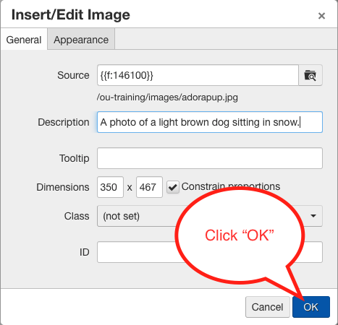Switch to the General tab
The height and width of the screenshot is (325, 338).
(x=24, y=40)
